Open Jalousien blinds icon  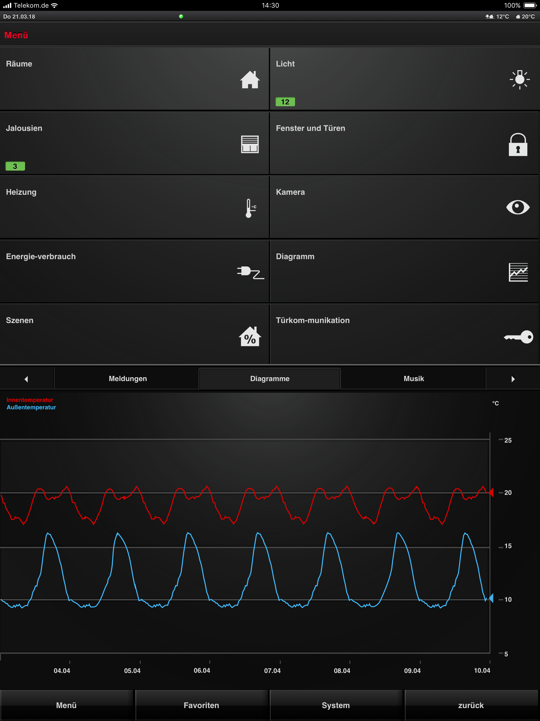tap(250, 144)
